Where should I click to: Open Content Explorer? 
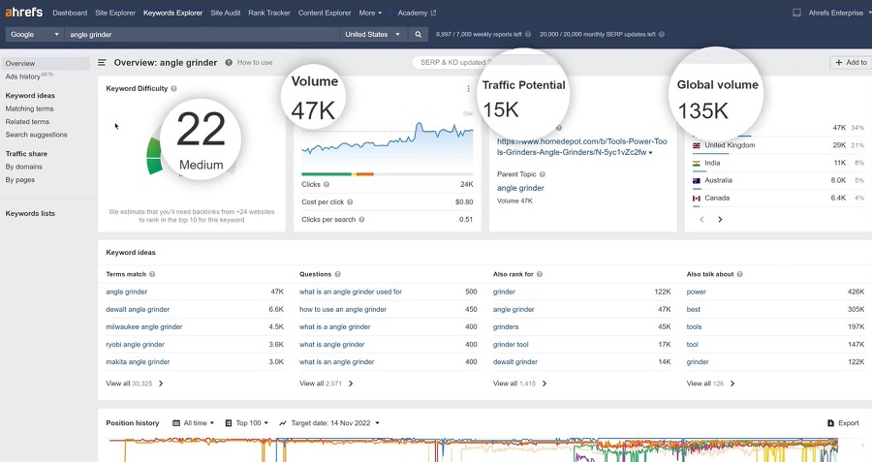(325, 13)
